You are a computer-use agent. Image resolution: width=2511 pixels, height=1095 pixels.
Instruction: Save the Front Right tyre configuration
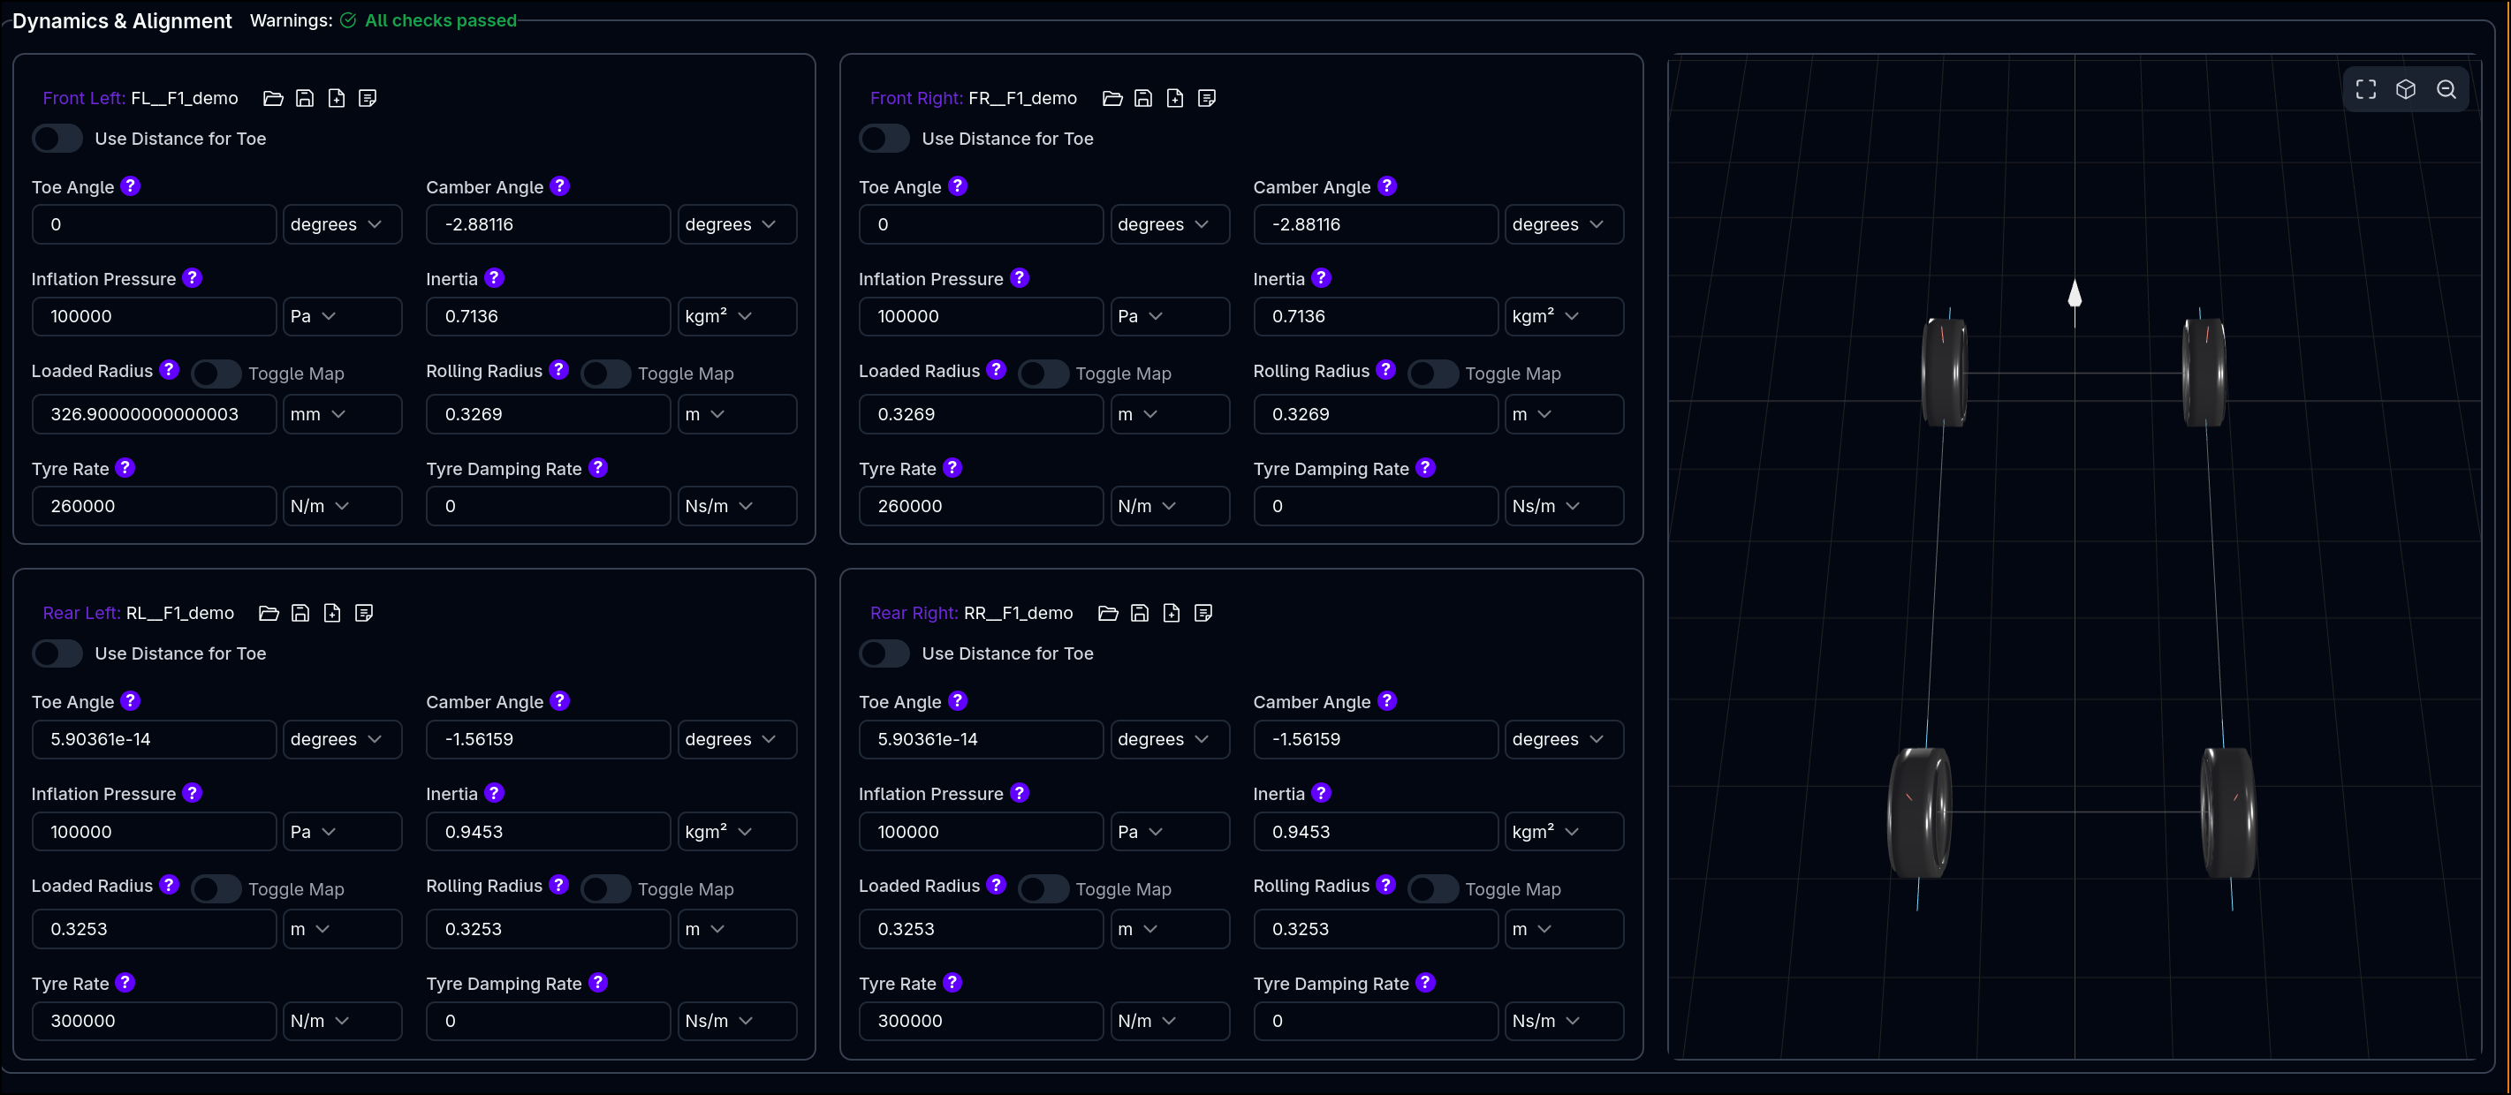(x=1143, y=98)
